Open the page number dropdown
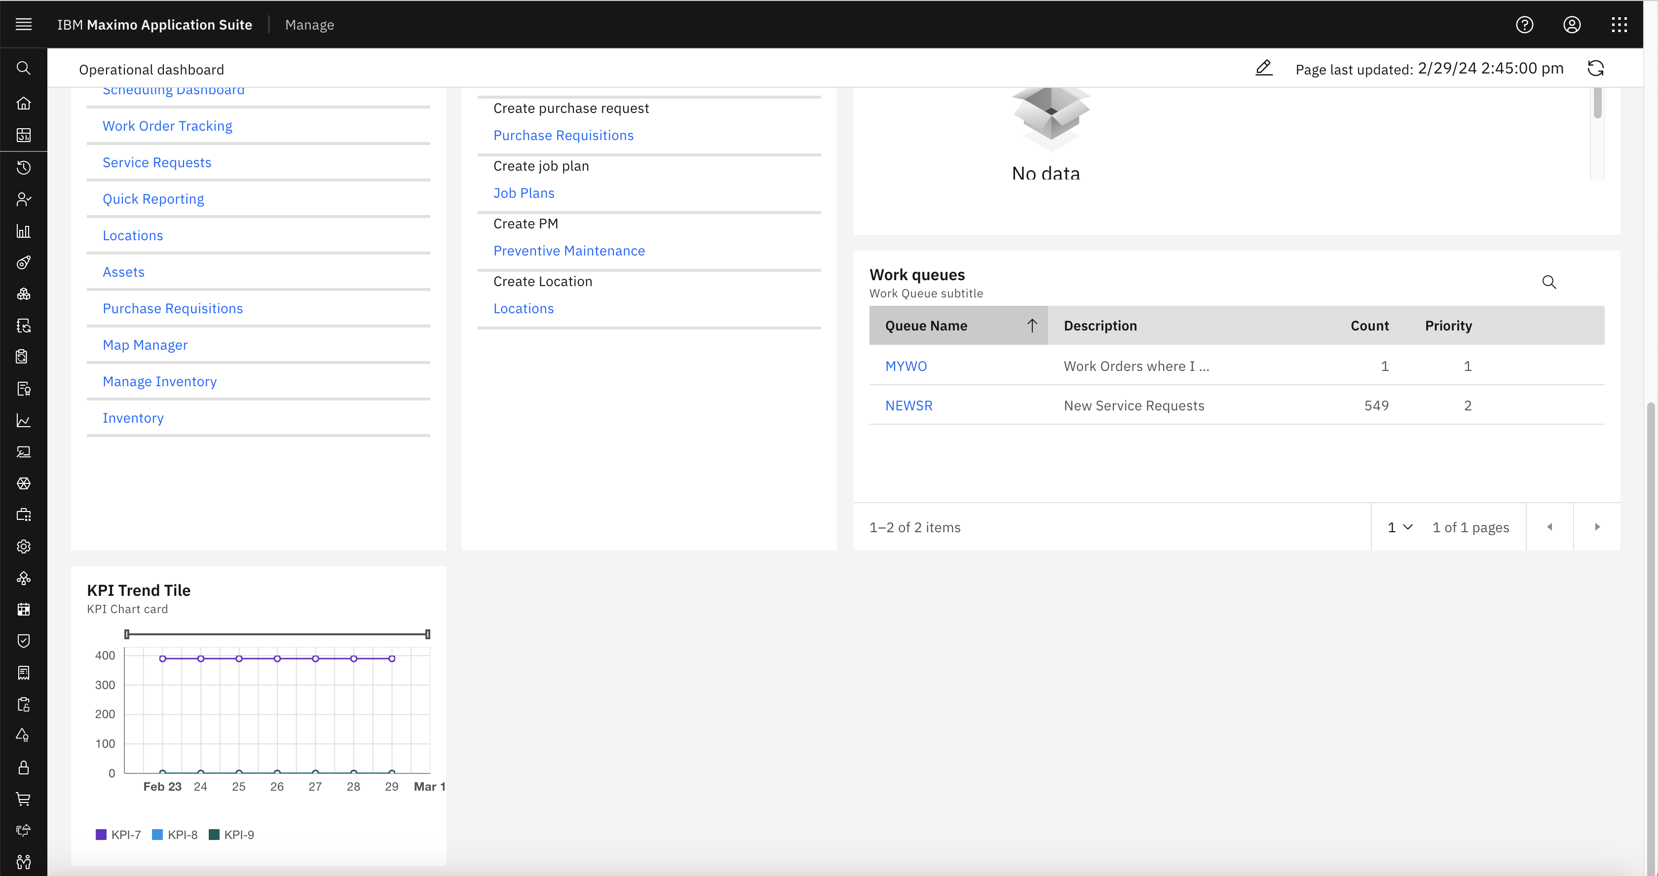The image size is (1658, 876). pyautogui.click(x=1399, y=527)
